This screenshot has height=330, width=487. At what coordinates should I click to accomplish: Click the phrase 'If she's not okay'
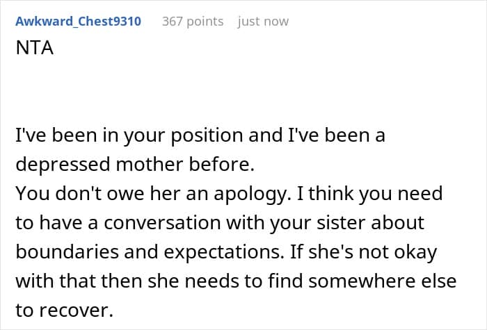pos(363,252)
